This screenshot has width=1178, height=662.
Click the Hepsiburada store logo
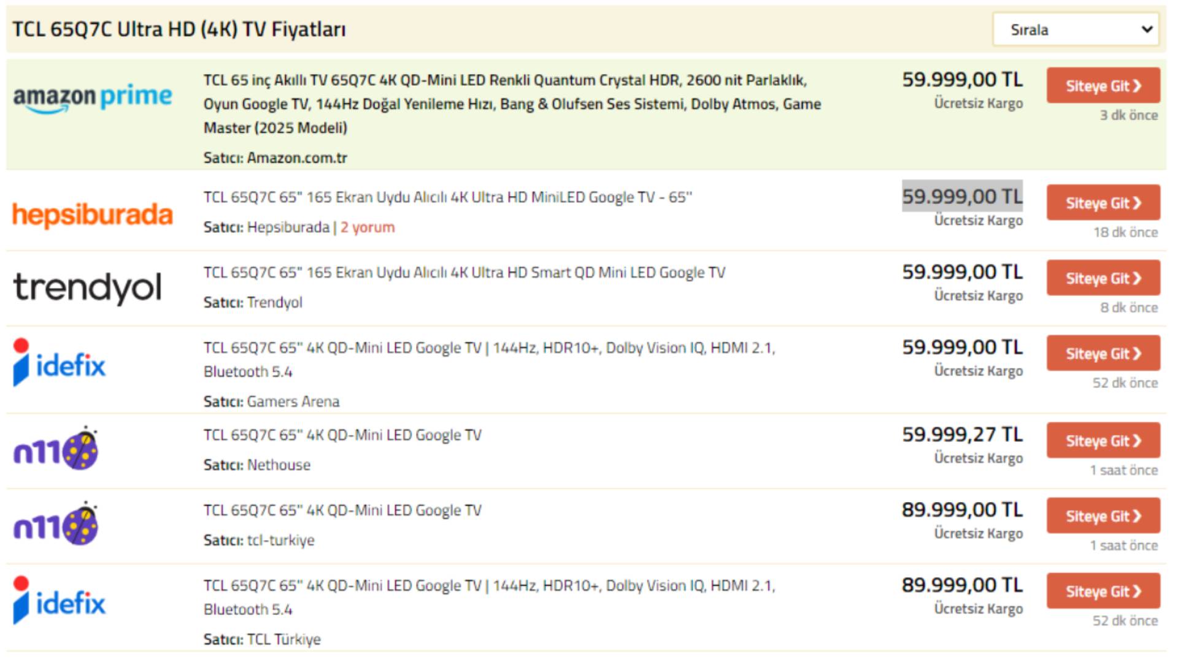tap(93, 215)
